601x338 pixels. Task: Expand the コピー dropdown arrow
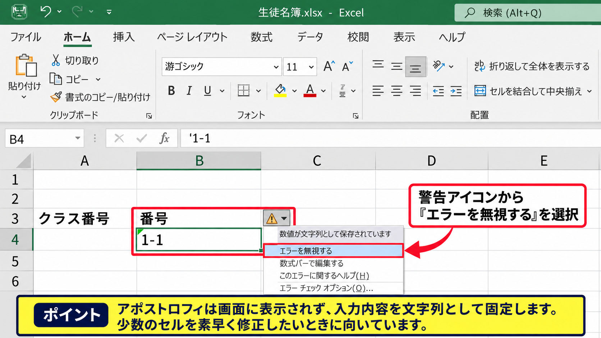click(98, 79)
